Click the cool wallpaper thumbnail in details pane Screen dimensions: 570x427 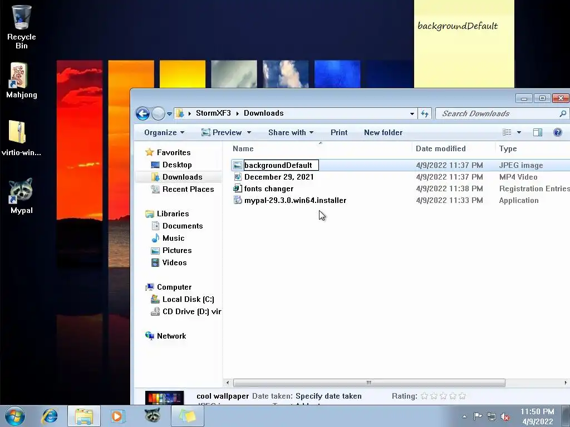[164, 398]
